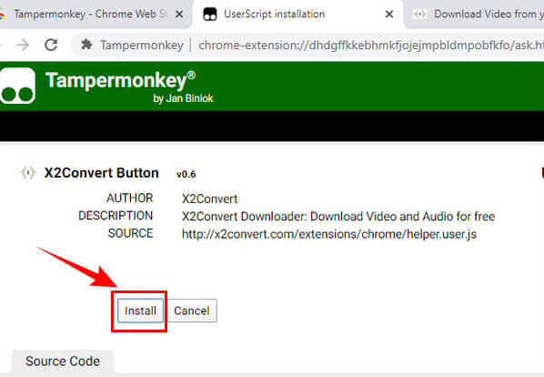This screenshot has height=377, width=544.
Task: Click the Tampermonkey tab favicon
Action: coord(210,15)
